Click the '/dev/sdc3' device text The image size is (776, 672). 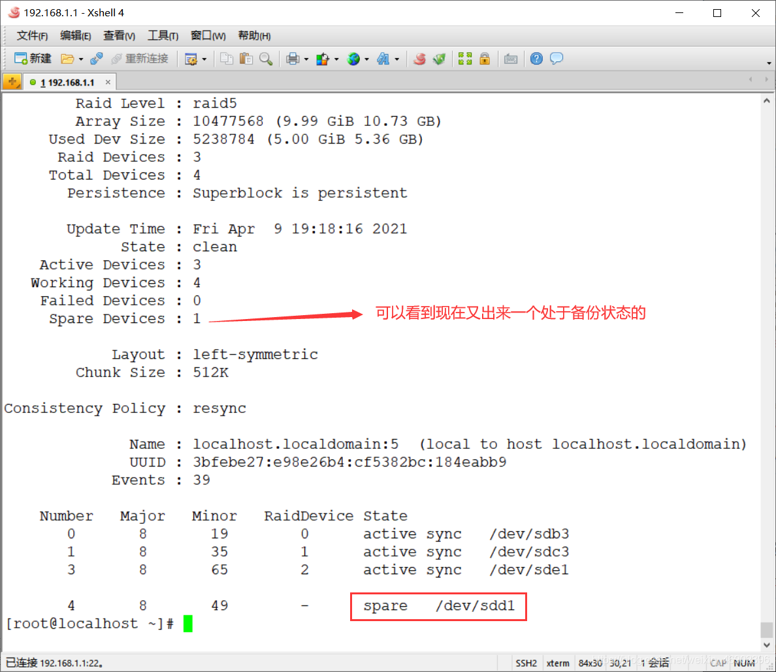tap(529, 552)
